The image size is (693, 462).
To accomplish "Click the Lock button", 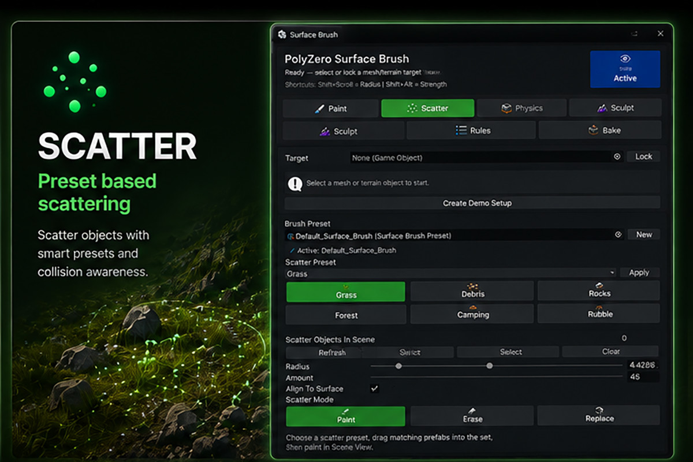I will [x=643, y=157].
